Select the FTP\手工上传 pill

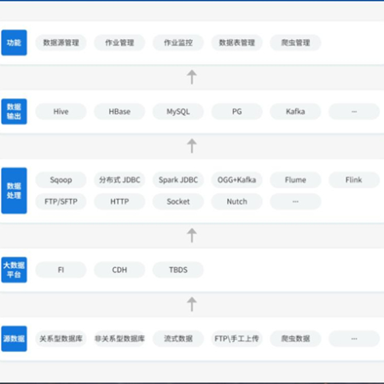(236, 339)
